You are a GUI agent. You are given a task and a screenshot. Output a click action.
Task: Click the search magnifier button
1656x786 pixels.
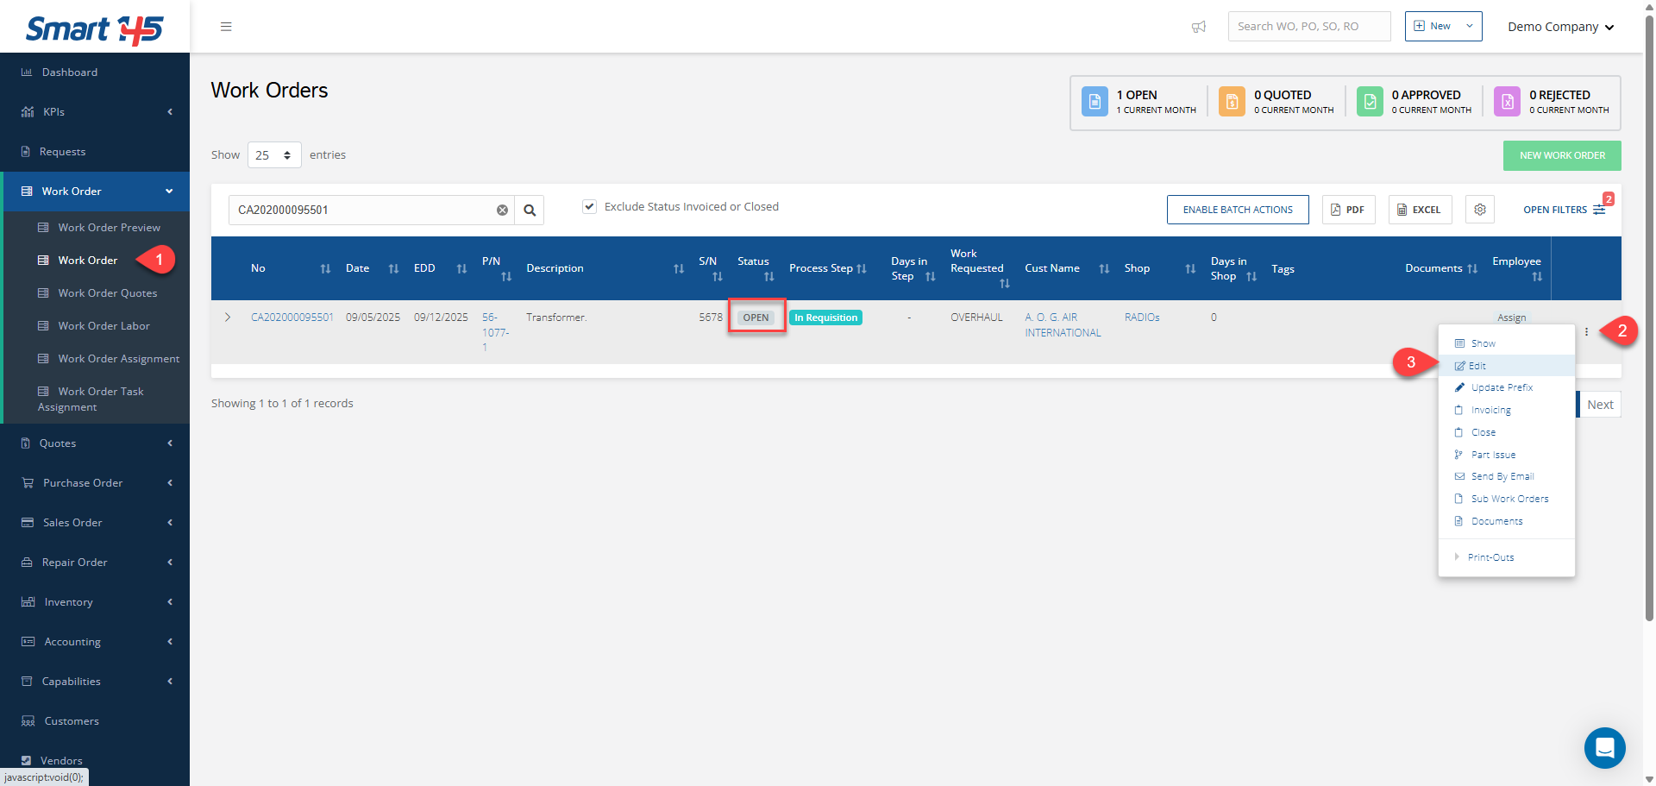(x=530, y=210)
